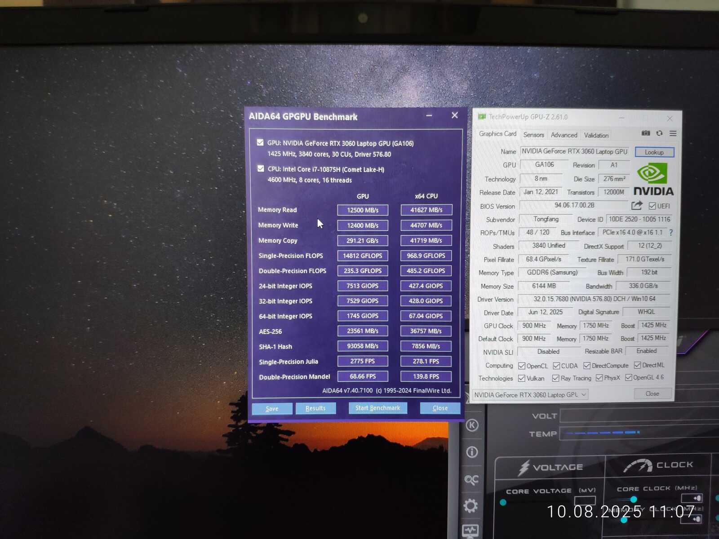Screen dimensions: 719x539
Task: Click the GPU Memory Read value "12500 MB/s"
Action: click(363, 210)
